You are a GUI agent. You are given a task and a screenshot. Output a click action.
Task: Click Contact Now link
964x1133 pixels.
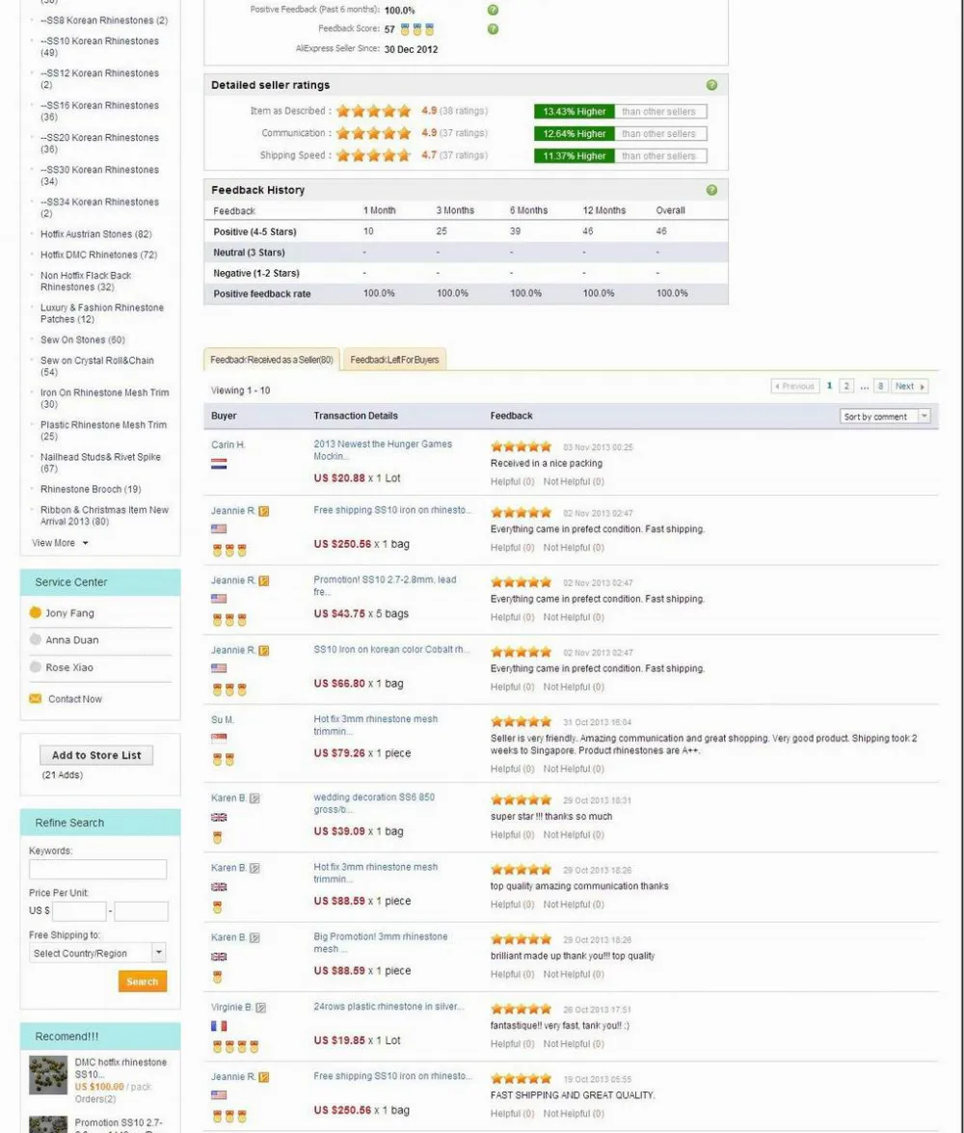[75, 699]
